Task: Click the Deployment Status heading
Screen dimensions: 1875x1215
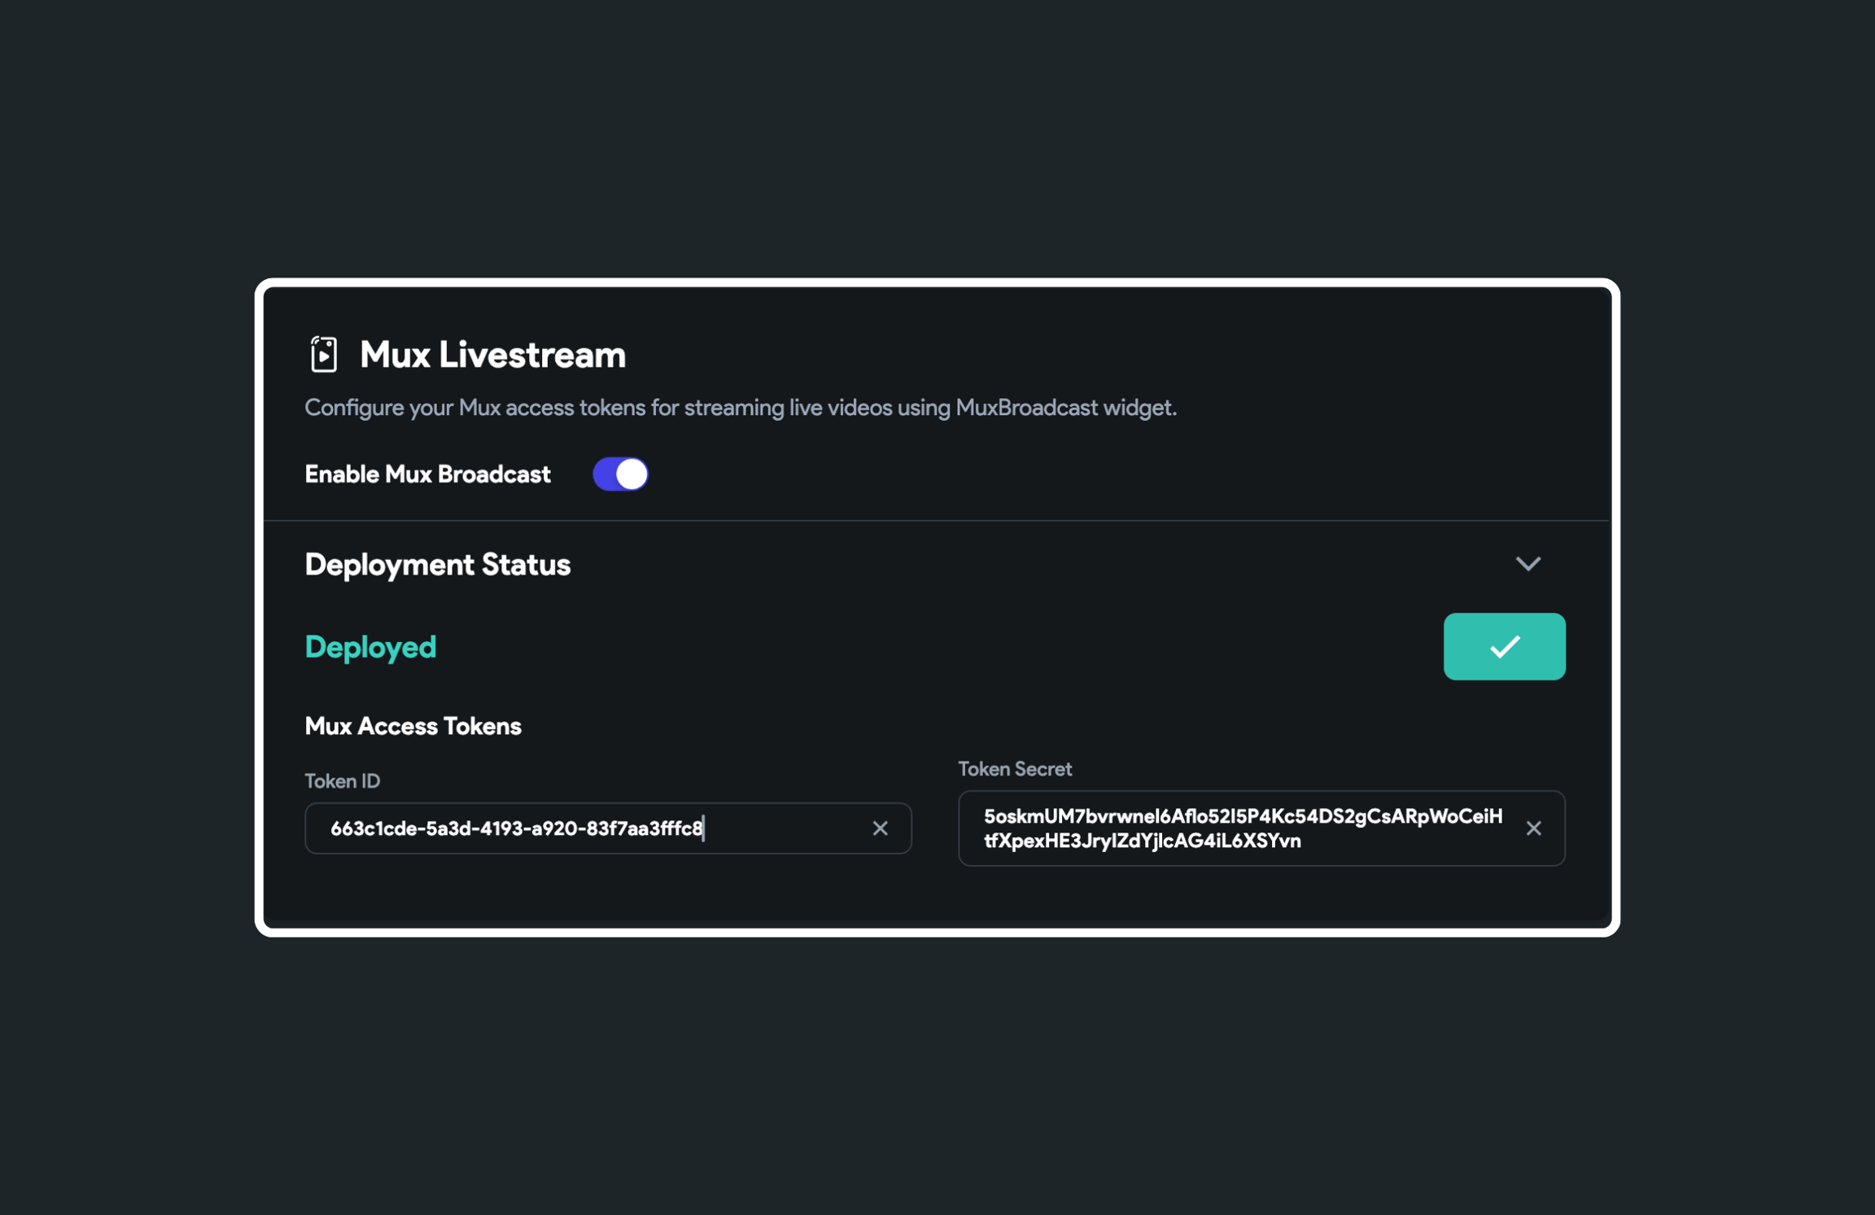Action: pos(438,565)
